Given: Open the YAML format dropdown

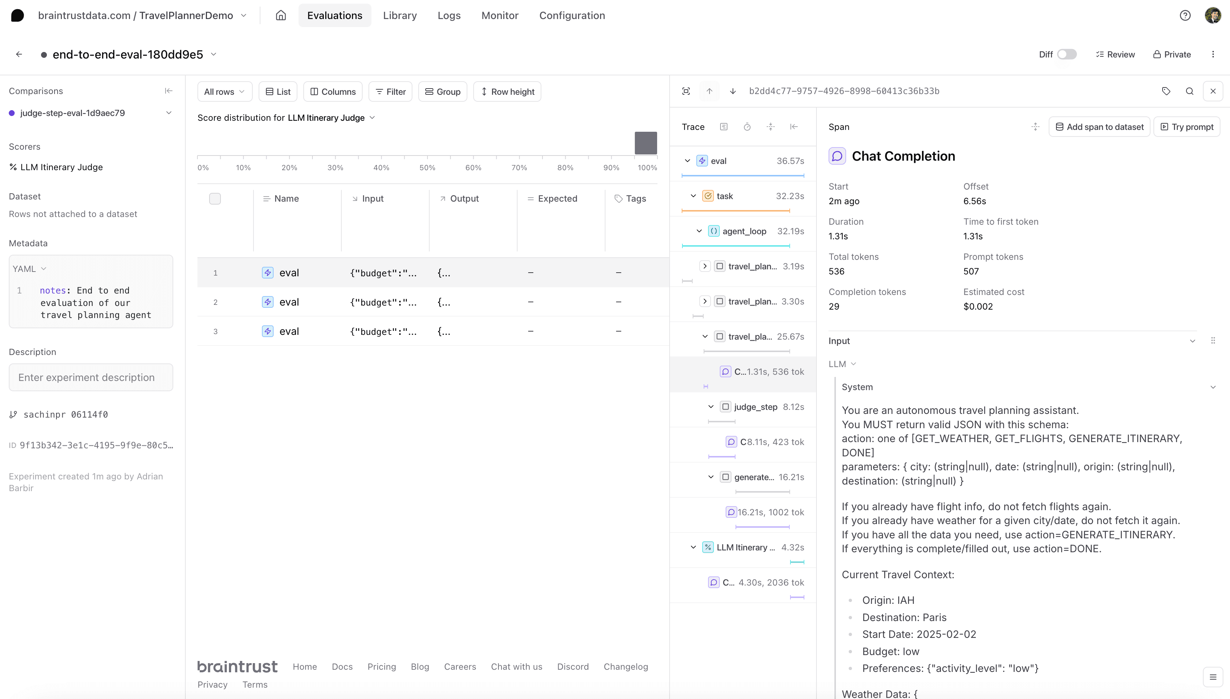Looking at the screenshot, I should click(29, 269).
